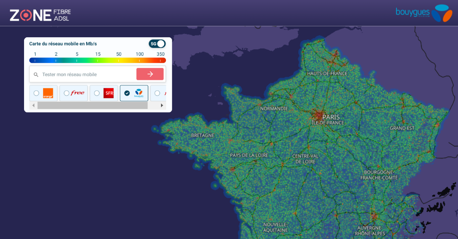The height and width of the screenshot is (239, 458).
Task: Select the Free operator card
Action: [x=73, y=93]
